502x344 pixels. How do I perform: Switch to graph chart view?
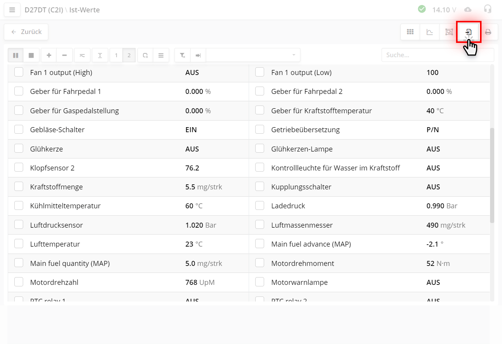[429, 32]
